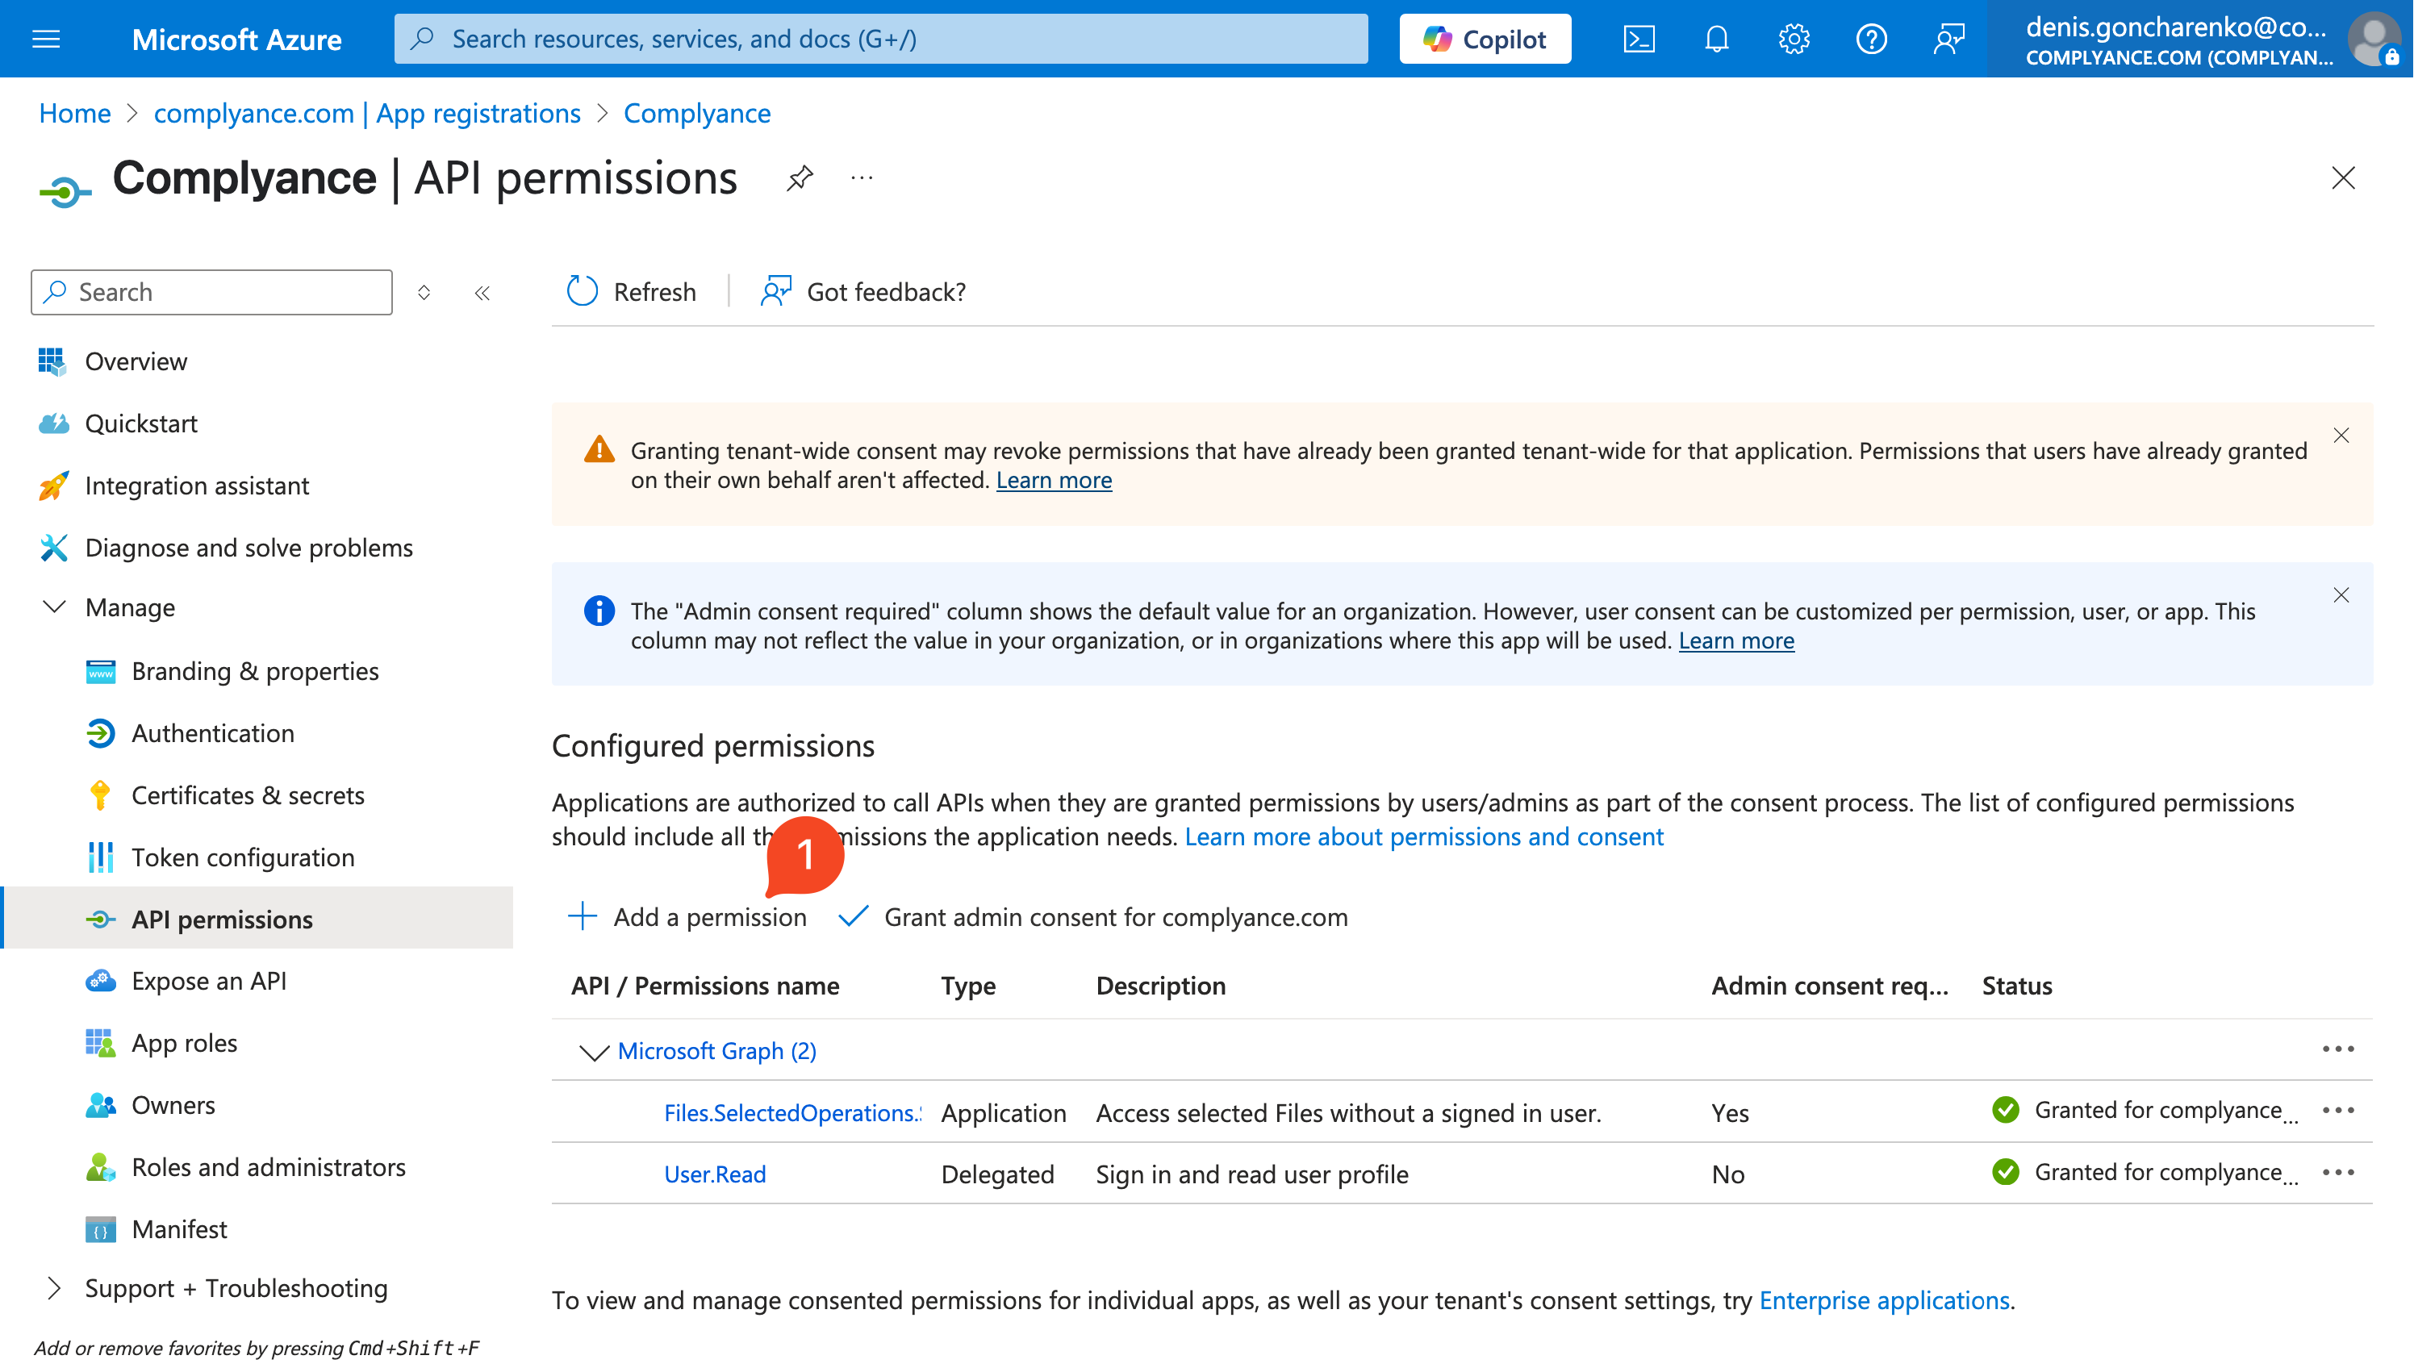Open the Enterprise applications link
2414x1368 pixels.
(x=1884, y=1300)
